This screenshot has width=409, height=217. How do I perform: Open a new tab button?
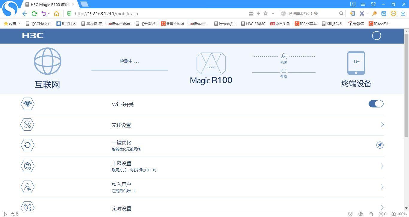[84, 4]
